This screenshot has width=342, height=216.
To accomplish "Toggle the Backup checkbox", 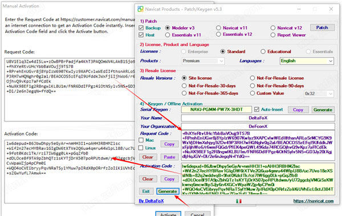I will 141,28.
